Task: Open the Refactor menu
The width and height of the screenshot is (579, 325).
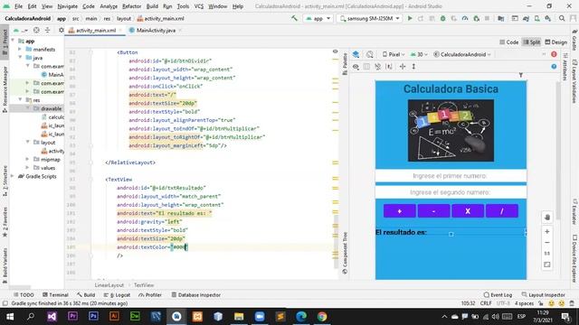Action: click(x=131, y=6)
